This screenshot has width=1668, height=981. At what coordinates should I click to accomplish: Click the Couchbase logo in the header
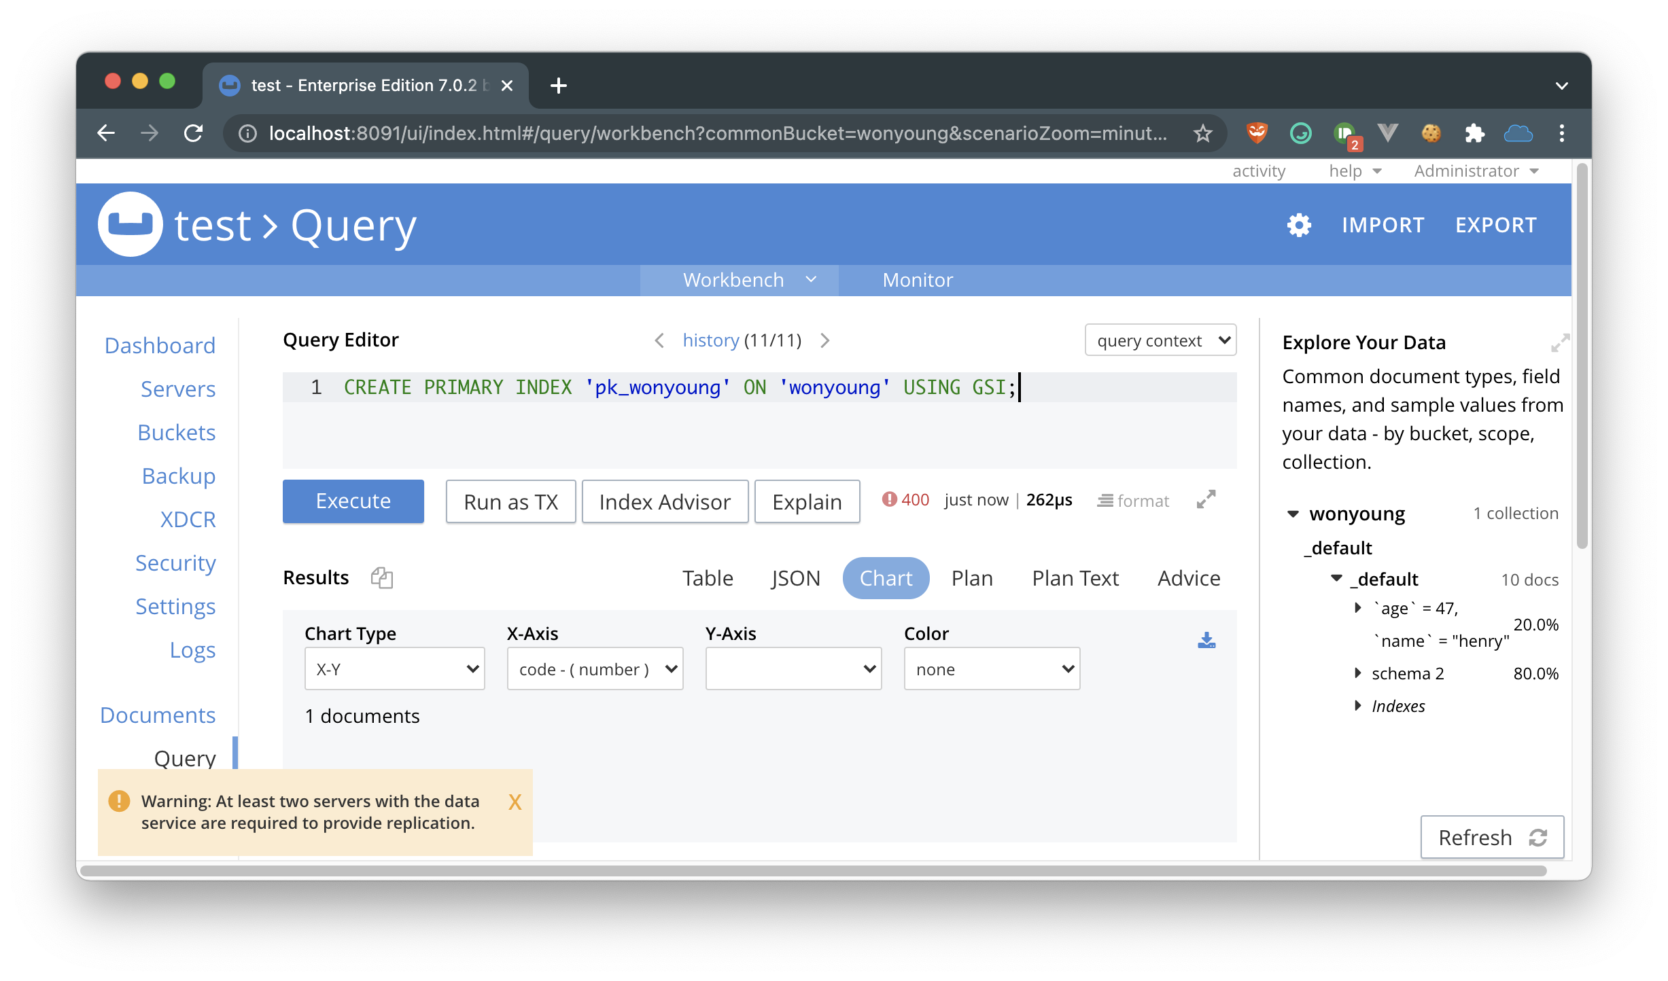[131, 225]
